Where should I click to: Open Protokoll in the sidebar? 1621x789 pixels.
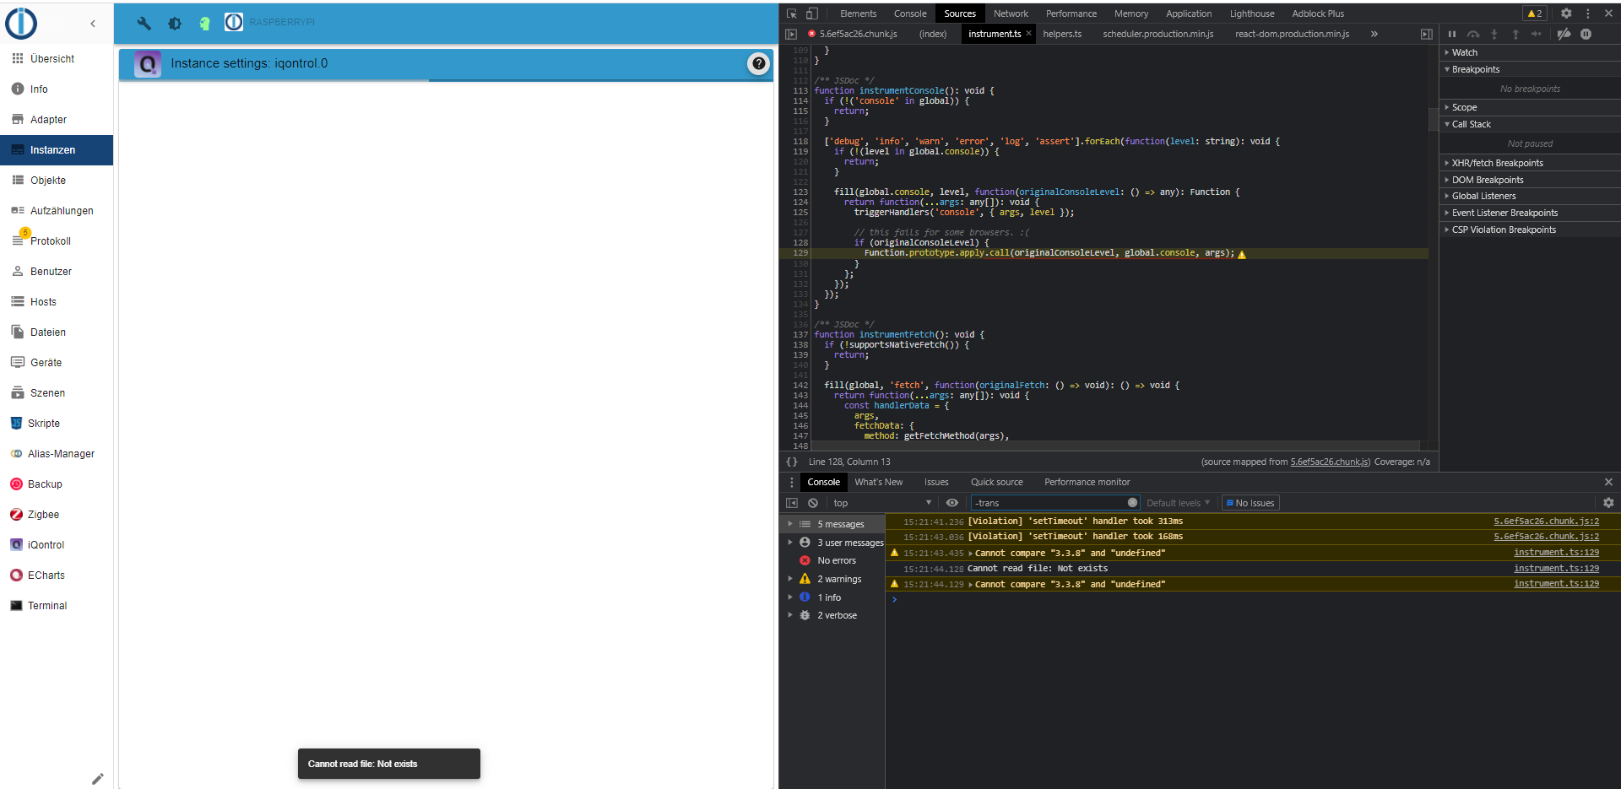click(x=57, y=241)
